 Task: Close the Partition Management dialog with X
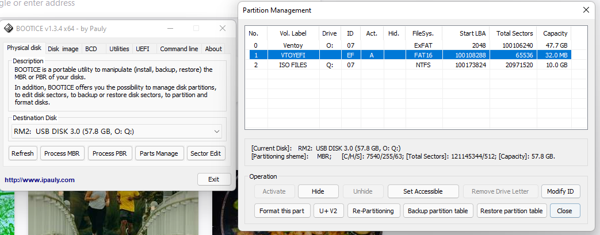tap(586, 10)
